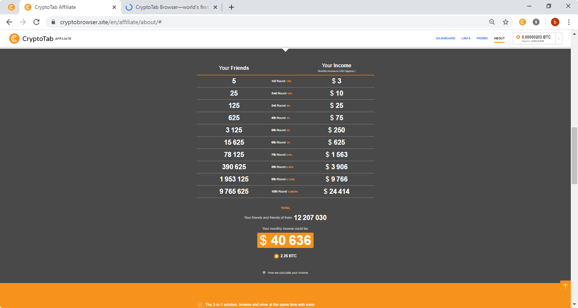Screen dimensions: 578x308
Task: Click the orange 'TOTAL' label
Action: 286,208
